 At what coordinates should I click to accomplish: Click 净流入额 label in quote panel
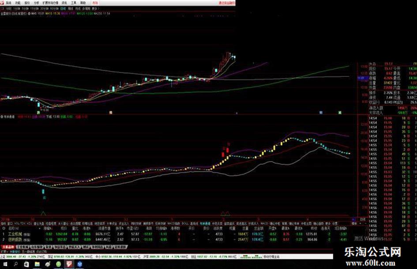click(376, 108)
